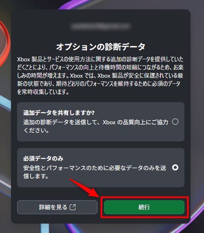204x233 pixels.
Task: Open the 詳細を見る details button
Action: [57, 207]
